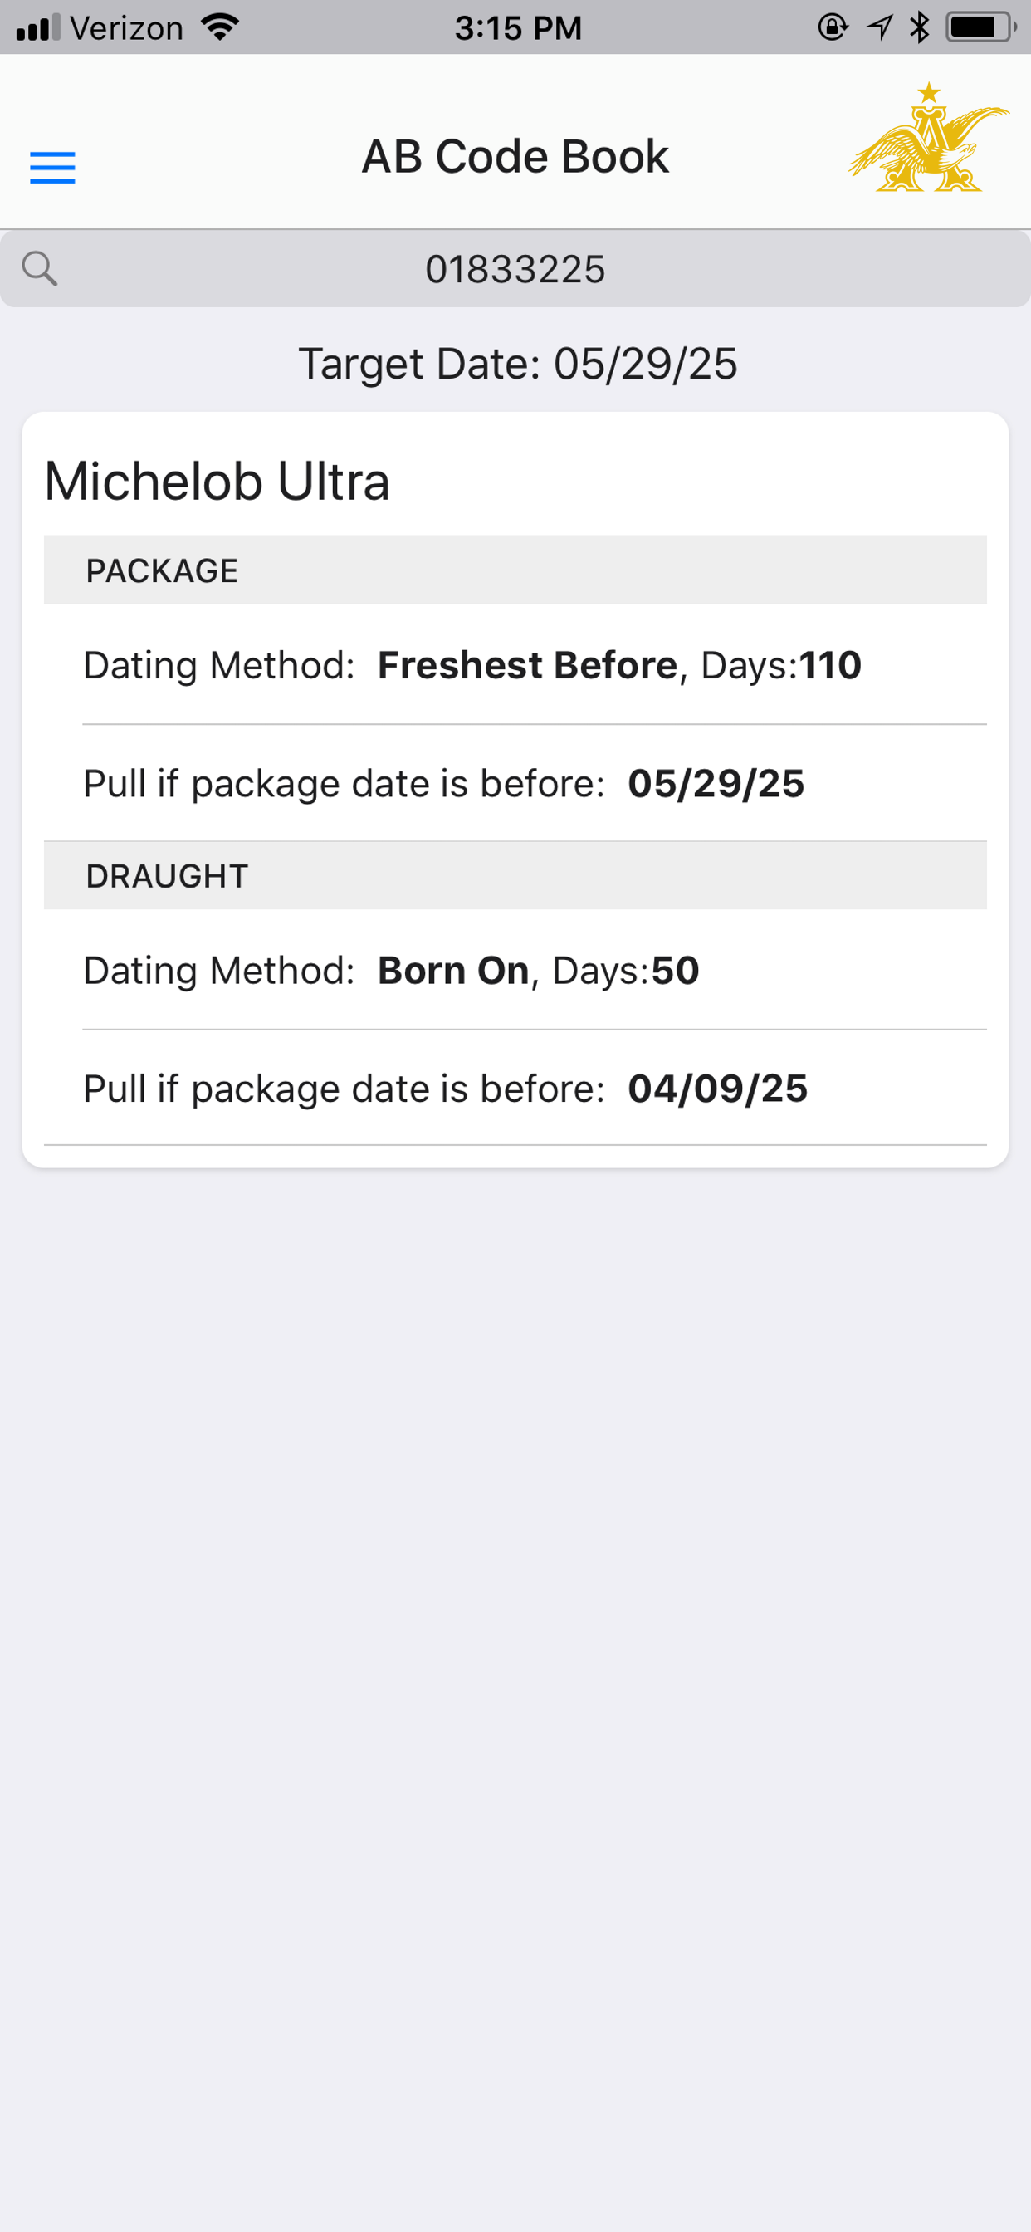Select the Target Date 05/29/25 text
The width and height of the screenshot is (1031, 2232).
click(517, 364)
